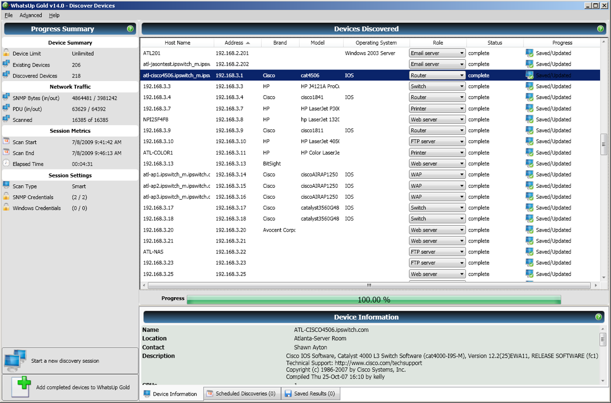This screenshot has width=611, height=403.
Task: Click Saved/Updated icon for ATL-COLOR1 row
Action: 530,153
